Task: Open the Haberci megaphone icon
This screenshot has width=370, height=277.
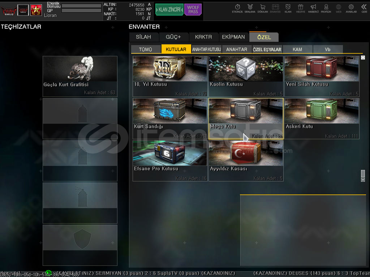Action: point(313,8)
